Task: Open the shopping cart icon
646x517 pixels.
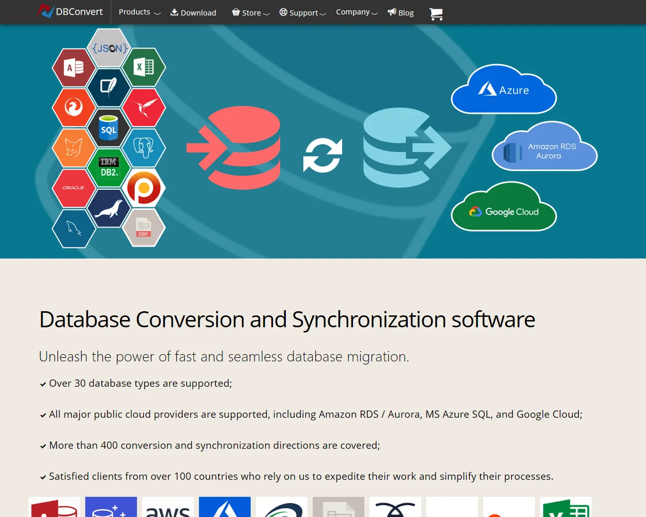Action: click(436, 14)
